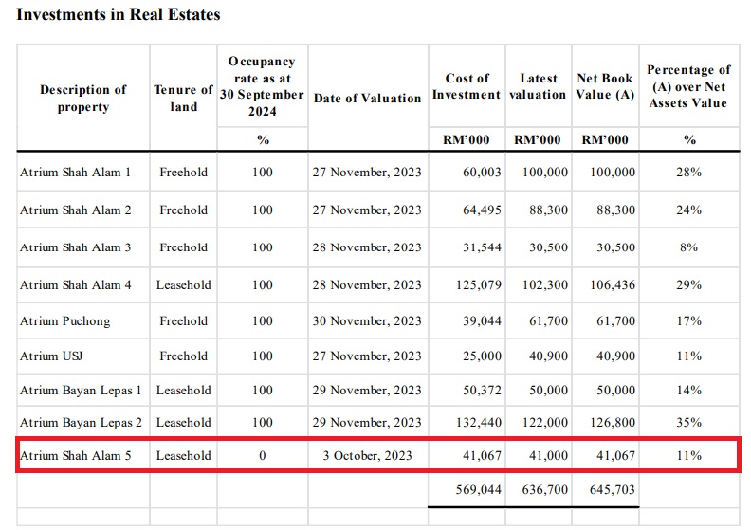
Task: Click the 125,079 cost of investment value
Action: pyautogui.click(x=479, y=284)
